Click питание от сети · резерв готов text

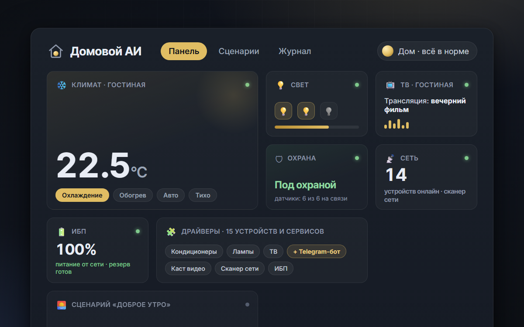click(93, 268)
